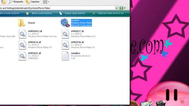189x106 pixels.
Task: Click the desktop picture icon beside recycle bin
Action: [x=147, y=104]
